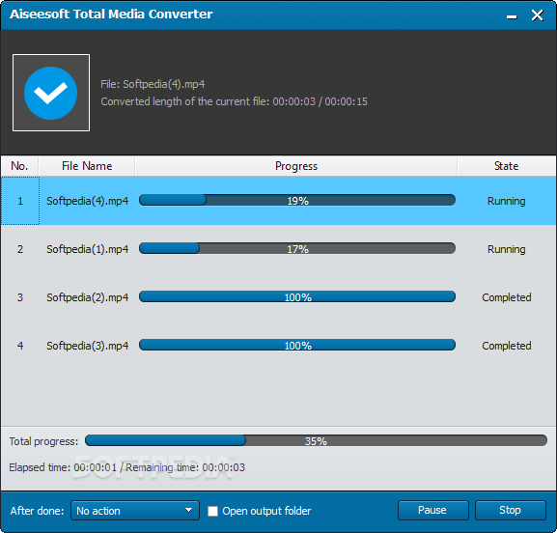The image size is (557, 533).
Task: Sort by File Name column header
Action: pos(87,166)
